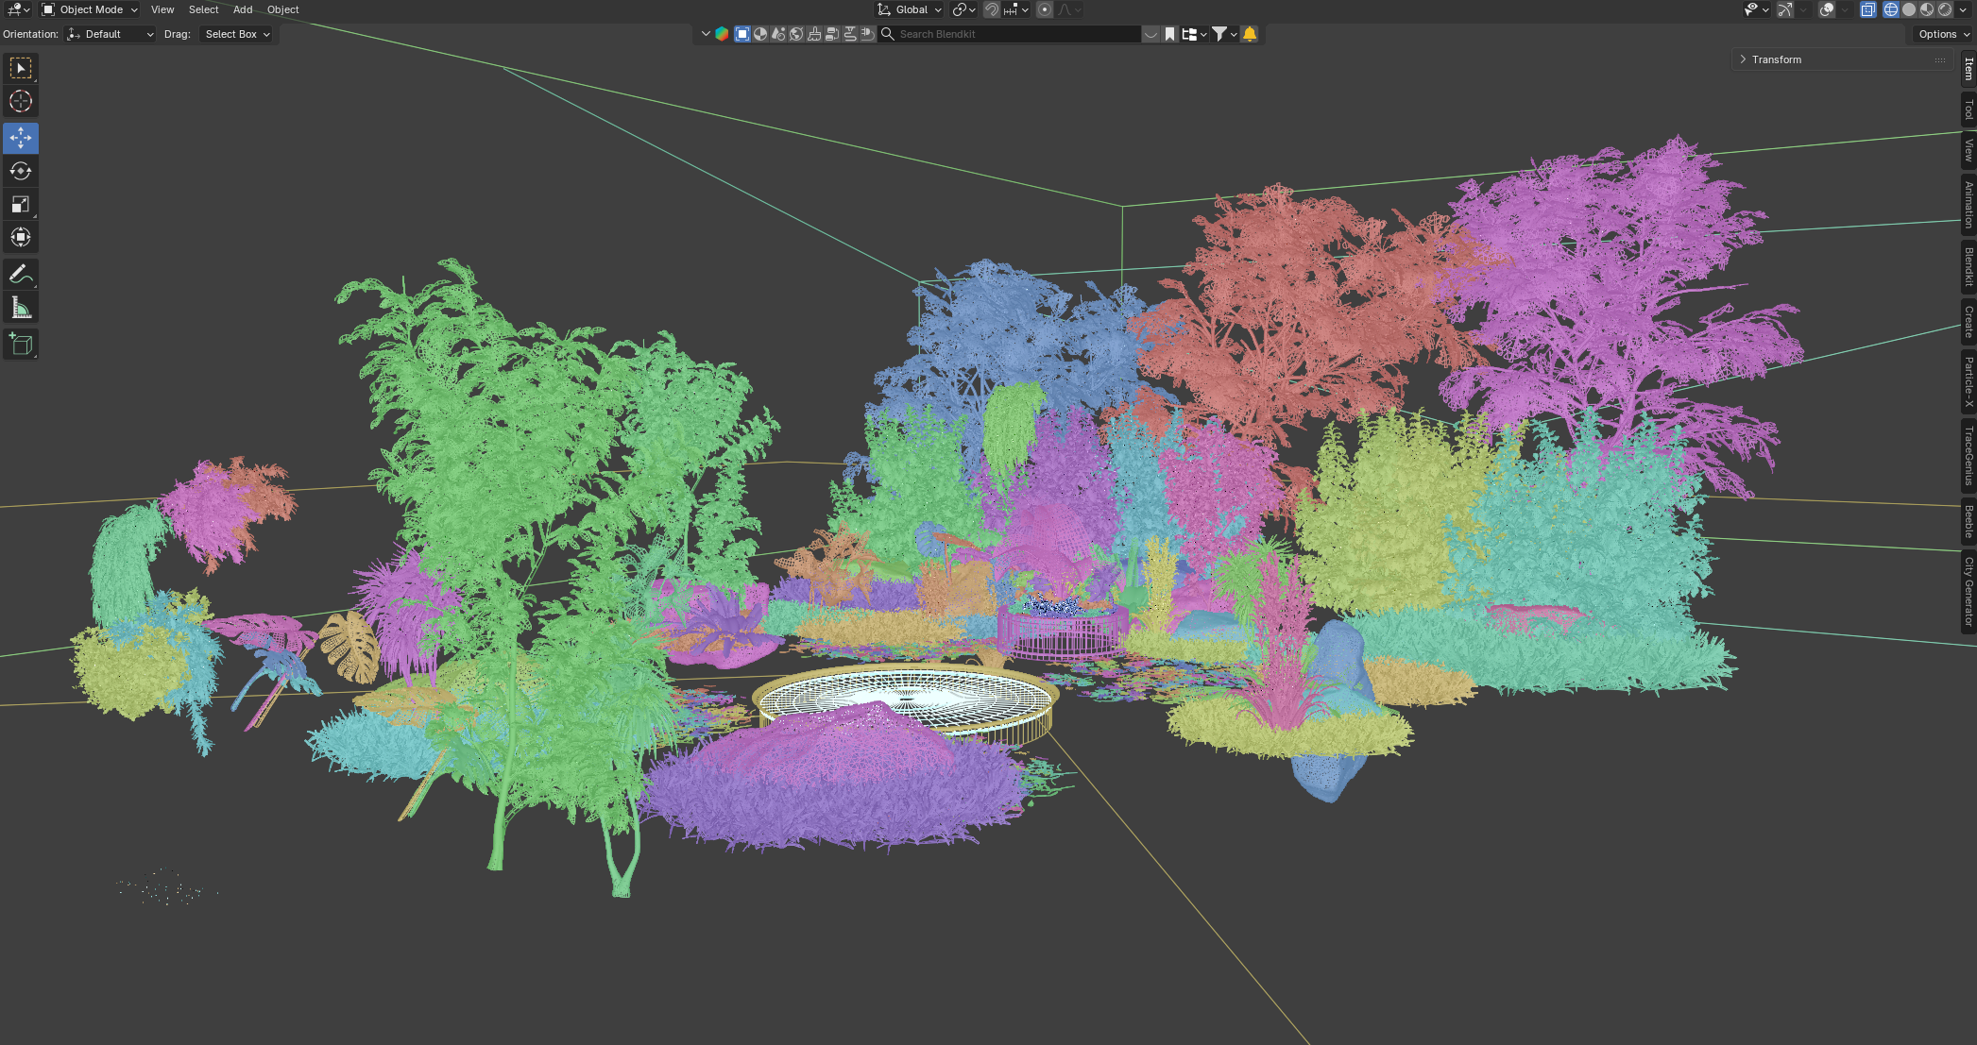Image resolution: width=1977 pixels, height=1045 pixels.
Task: Activate the combined Transform tool
Action: 20,237
